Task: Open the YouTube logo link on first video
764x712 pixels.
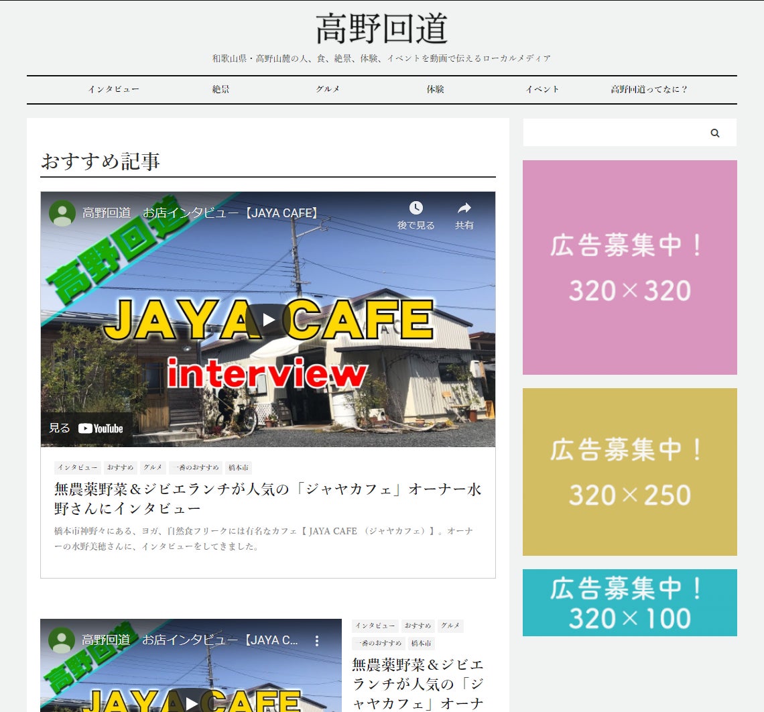Action: click(101, 428)
